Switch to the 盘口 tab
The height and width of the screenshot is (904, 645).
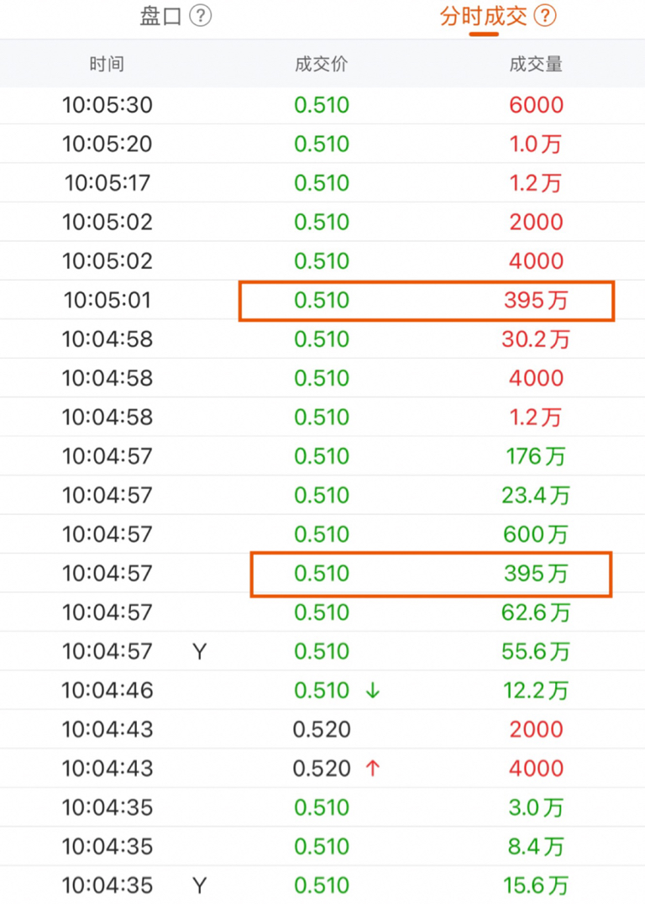click(160, 16)
